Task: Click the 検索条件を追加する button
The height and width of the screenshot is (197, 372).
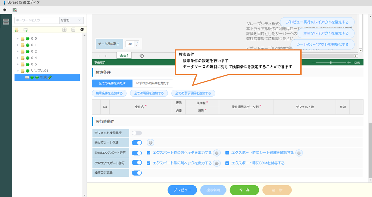Action: [109, 93]
